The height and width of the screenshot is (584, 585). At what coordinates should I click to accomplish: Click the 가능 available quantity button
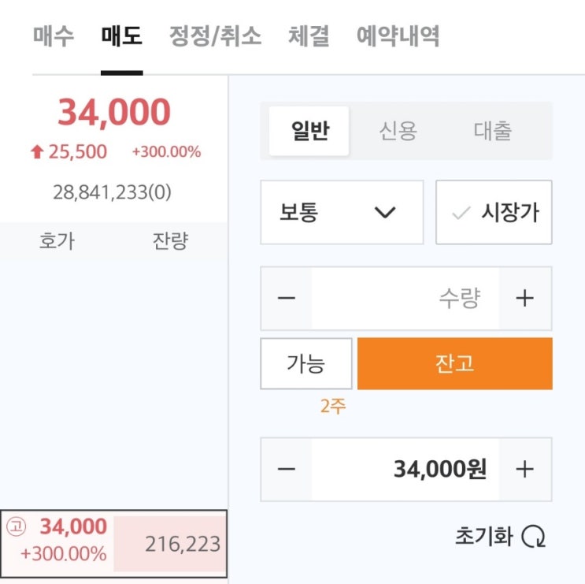(305, 363)
